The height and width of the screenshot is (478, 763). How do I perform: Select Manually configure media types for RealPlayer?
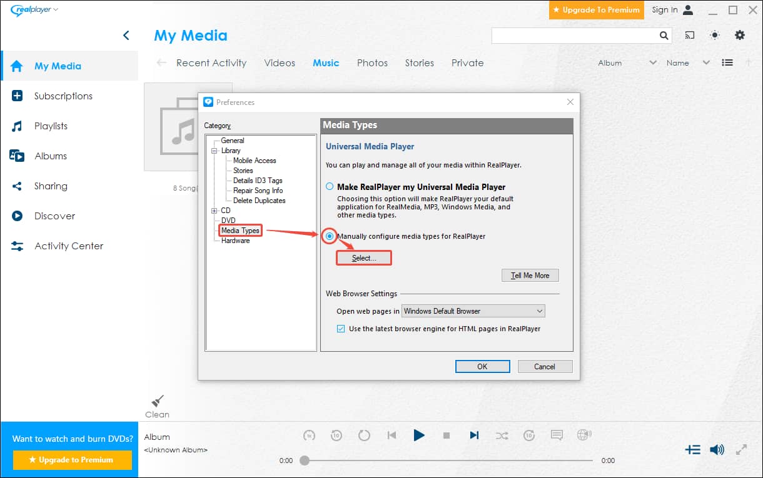328,236
